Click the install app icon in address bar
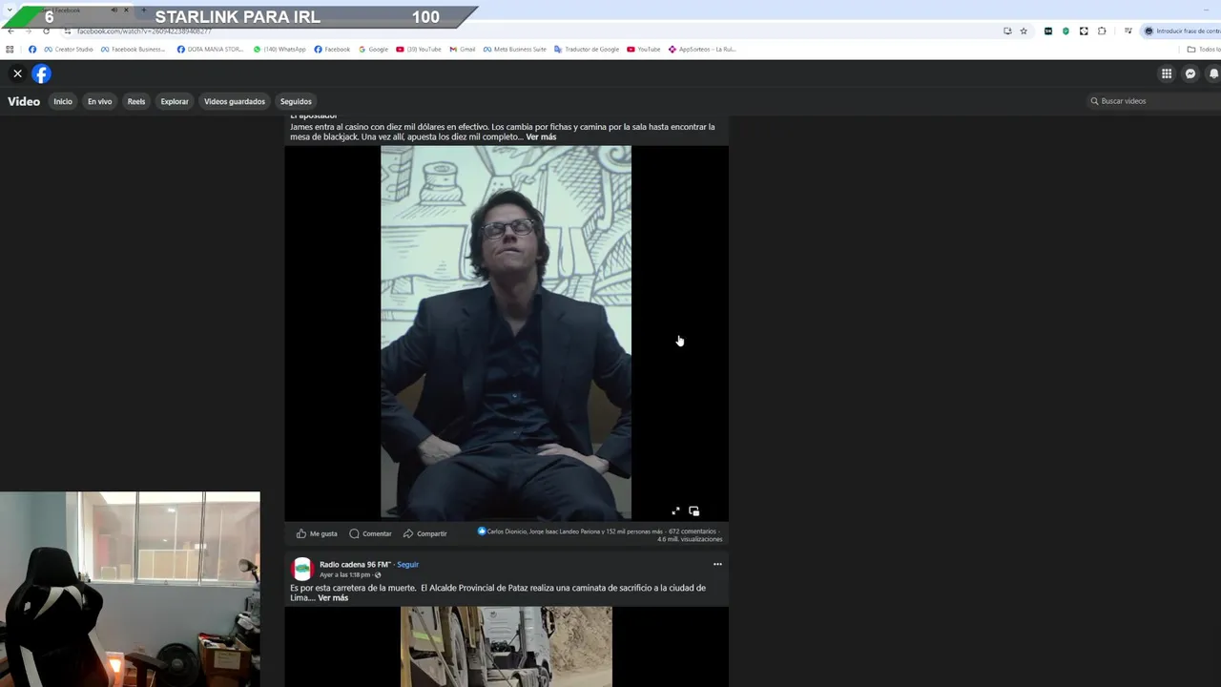 coord(1007,31)
